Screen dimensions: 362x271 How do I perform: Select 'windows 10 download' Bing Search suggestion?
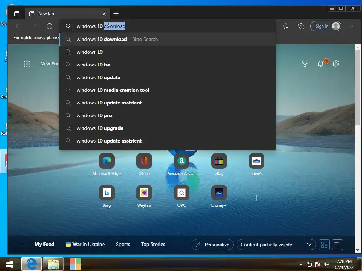tap(168, 39)
